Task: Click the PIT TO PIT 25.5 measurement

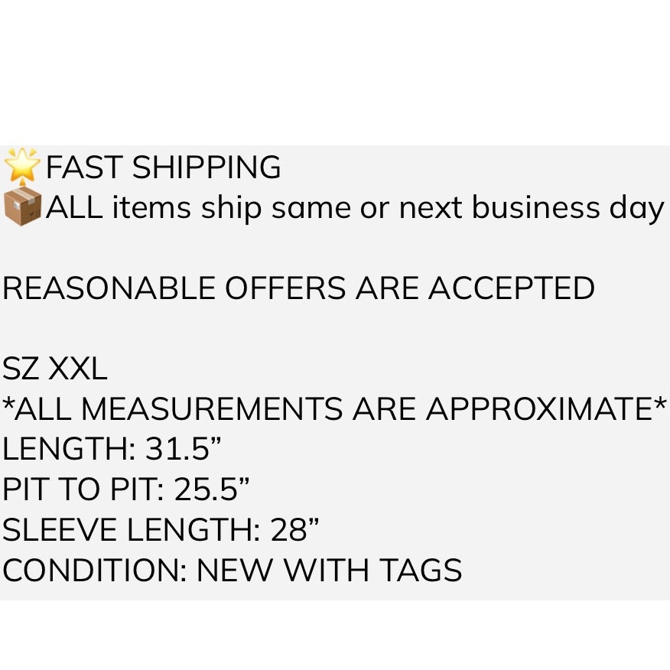Action: click(x=125, y=489)
